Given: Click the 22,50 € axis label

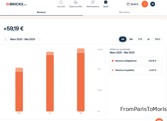Looking at the screenshot, I should [100, 49].
